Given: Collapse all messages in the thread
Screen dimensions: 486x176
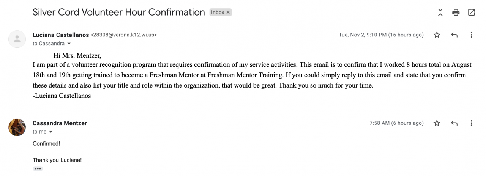Looking at the screenshot, I should click(x=440, y=12).
